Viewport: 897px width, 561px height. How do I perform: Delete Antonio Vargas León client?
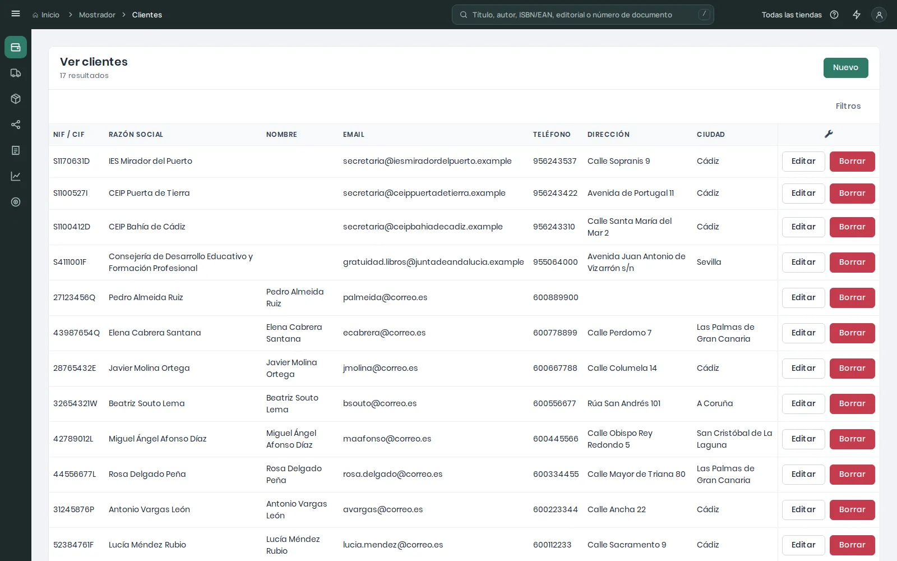(x=852, y=510)
